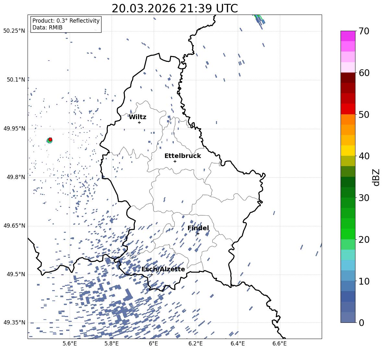
Task: Click the 50.25°N latitude label
Action: (x=14, y=31)
